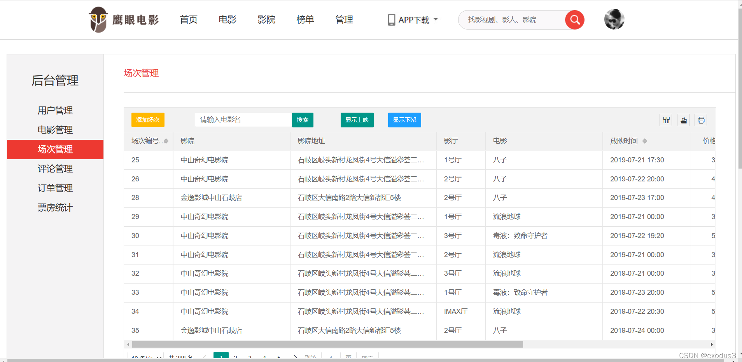
Task: Click the table export icon
Action: pos(684,120)
